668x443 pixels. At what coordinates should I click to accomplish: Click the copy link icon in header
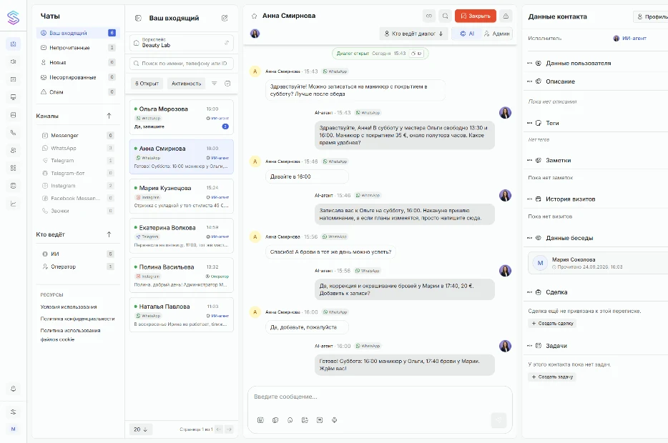tap(429, 16)
